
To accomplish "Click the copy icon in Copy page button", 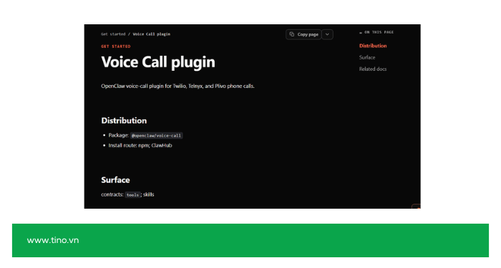I will click(292, 34).
